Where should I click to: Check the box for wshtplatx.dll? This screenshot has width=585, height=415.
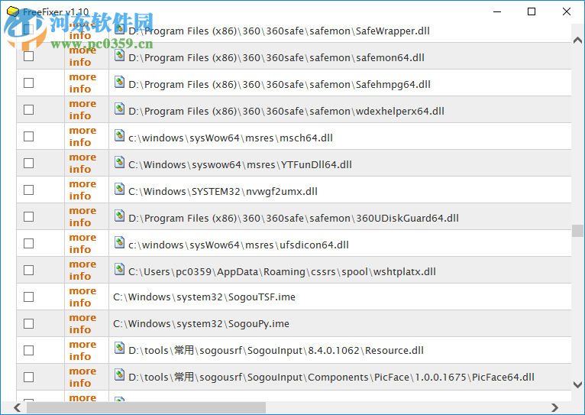click(29, 271)
